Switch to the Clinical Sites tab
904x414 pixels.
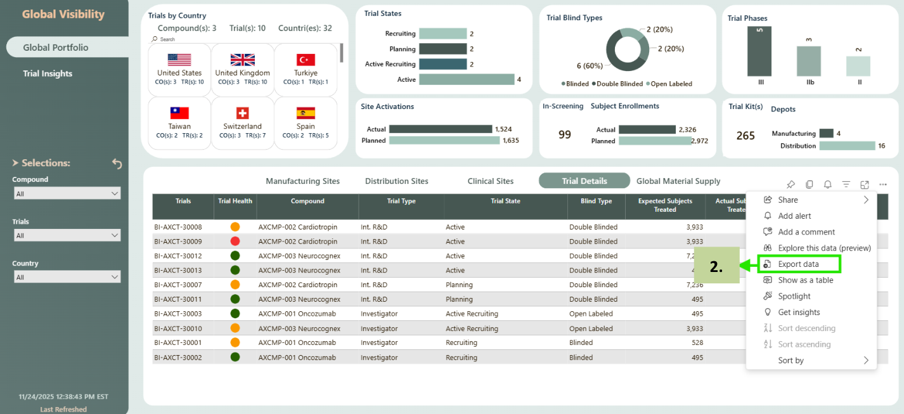tap(490, 181)
